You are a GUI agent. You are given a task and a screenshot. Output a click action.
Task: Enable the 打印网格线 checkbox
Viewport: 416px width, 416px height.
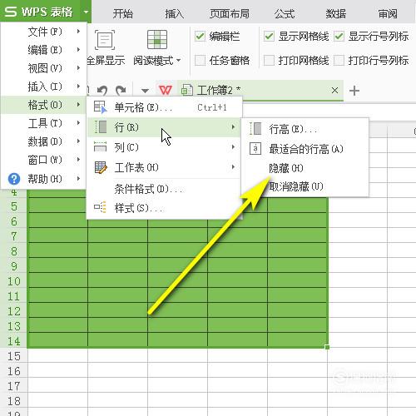[x=269, y=60]
